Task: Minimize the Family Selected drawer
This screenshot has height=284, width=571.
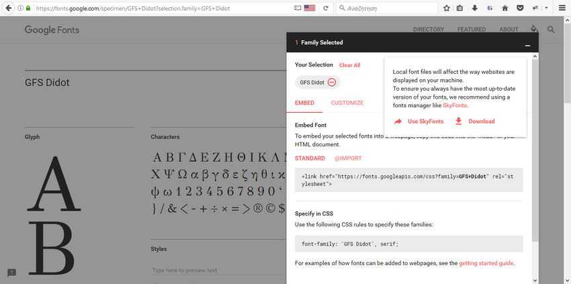Action: click(527, 46)
